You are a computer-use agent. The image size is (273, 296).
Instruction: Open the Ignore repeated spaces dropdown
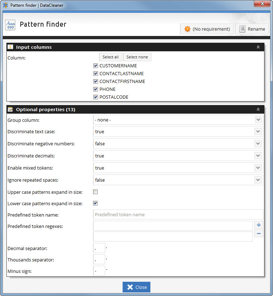click(258, 180)
